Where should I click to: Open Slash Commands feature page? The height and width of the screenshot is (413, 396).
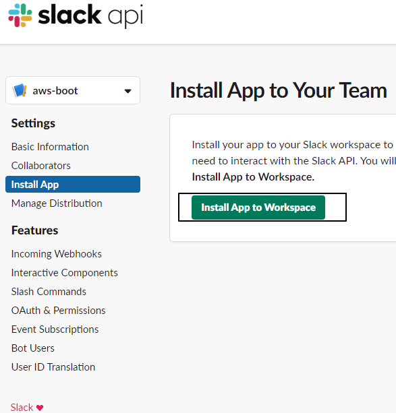pos(49,292)
